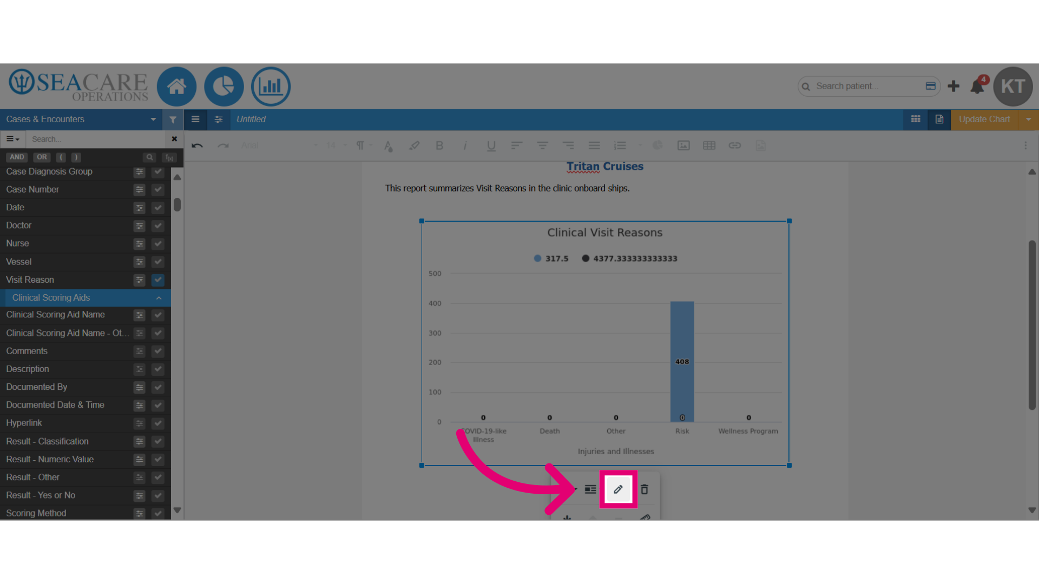The image size is (1039, 584).
Task: Toggle Visit Reason checkbox
Action: pyautogui.click(x=158, y=280)
